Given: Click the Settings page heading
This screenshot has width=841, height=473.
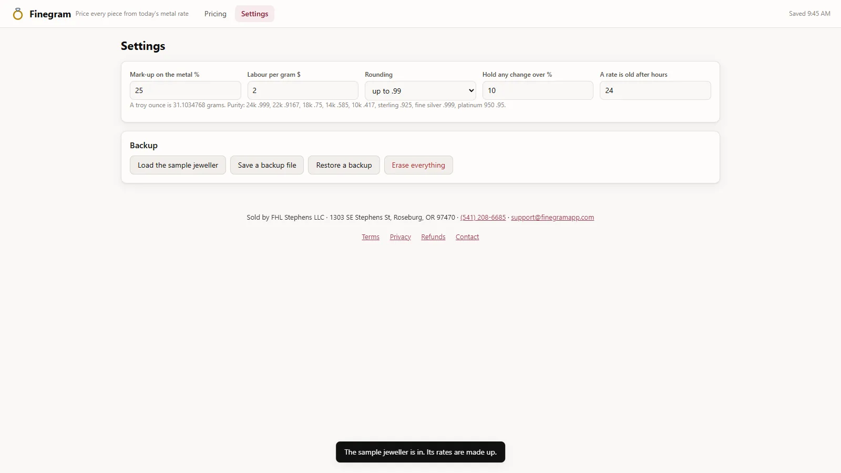Looking at the screenshot, I should (x=143, y=46).
